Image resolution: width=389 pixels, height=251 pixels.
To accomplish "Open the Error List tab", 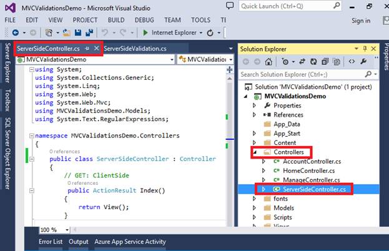I will 51,242.
